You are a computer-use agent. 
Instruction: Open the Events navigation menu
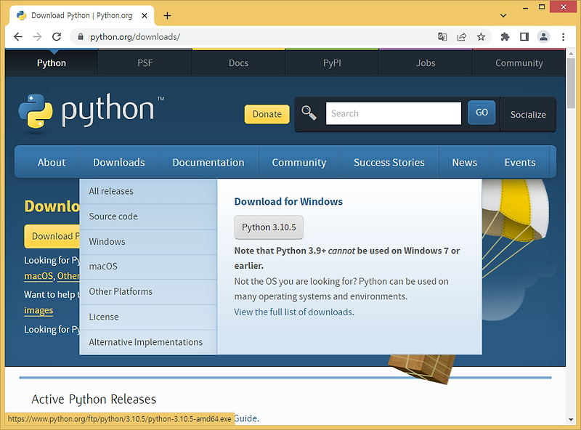click(520, 163)
